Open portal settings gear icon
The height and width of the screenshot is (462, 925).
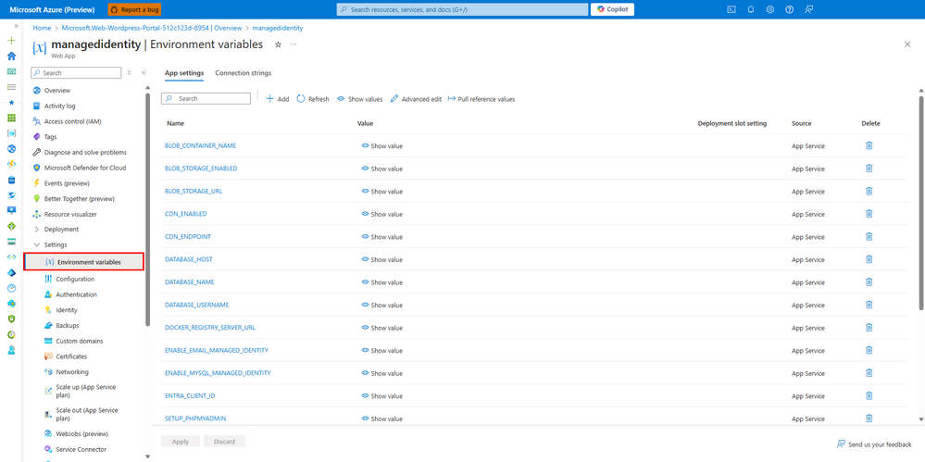click(x=769, y=9)
